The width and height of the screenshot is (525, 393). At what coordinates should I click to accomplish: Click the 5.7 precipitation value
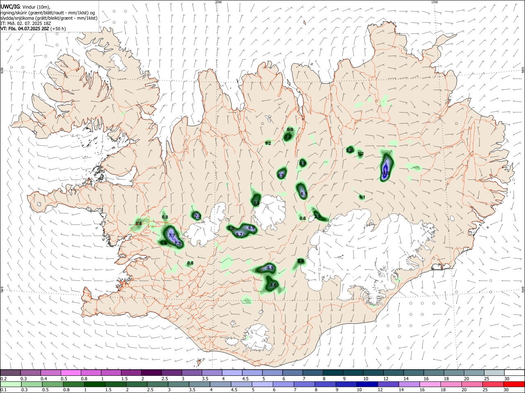point(240,235)
